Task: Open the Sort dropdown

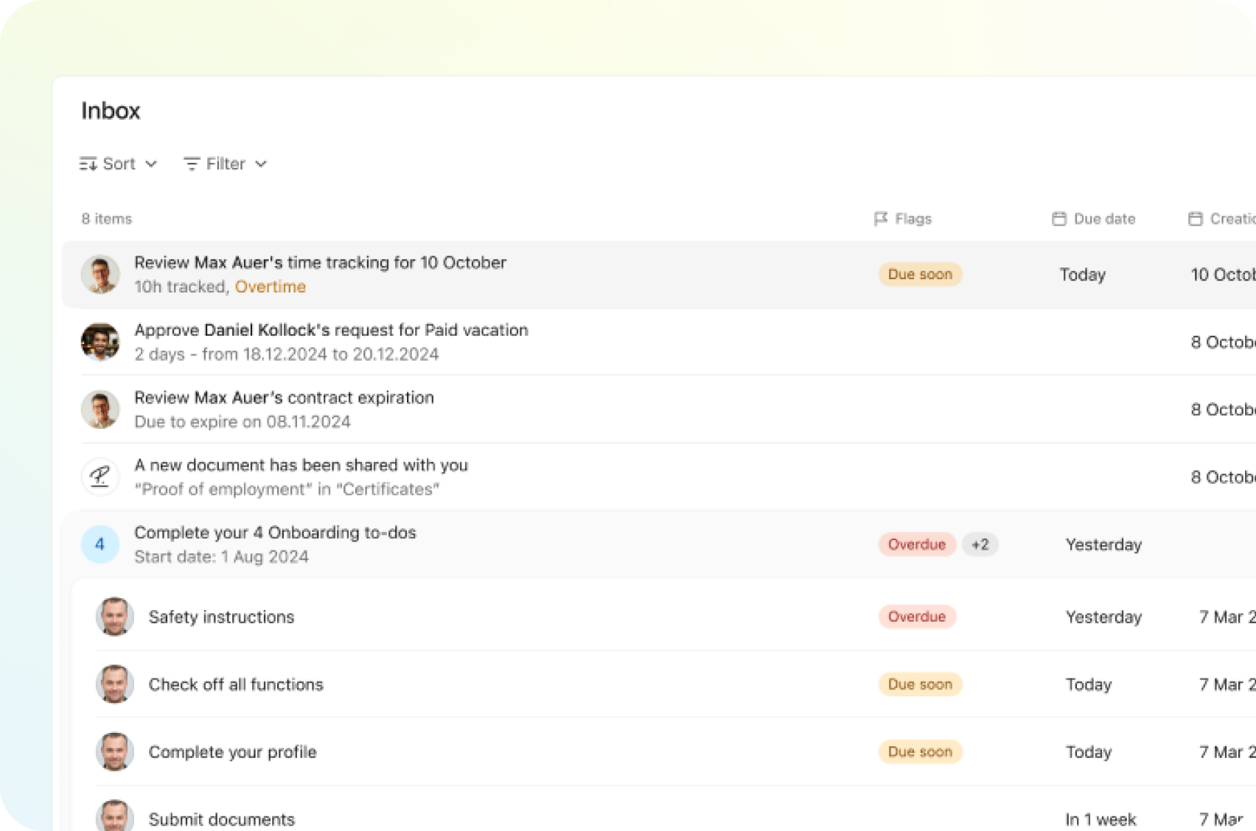Action: [x=118, y=164]
